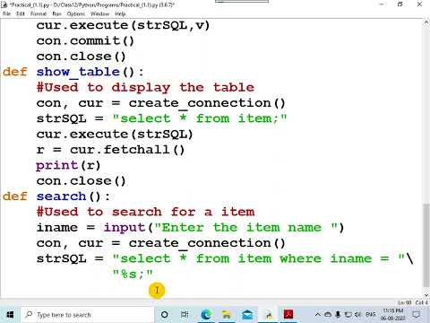Click the line 'cur.execute(strSQL)'

[x=115, y=135]
